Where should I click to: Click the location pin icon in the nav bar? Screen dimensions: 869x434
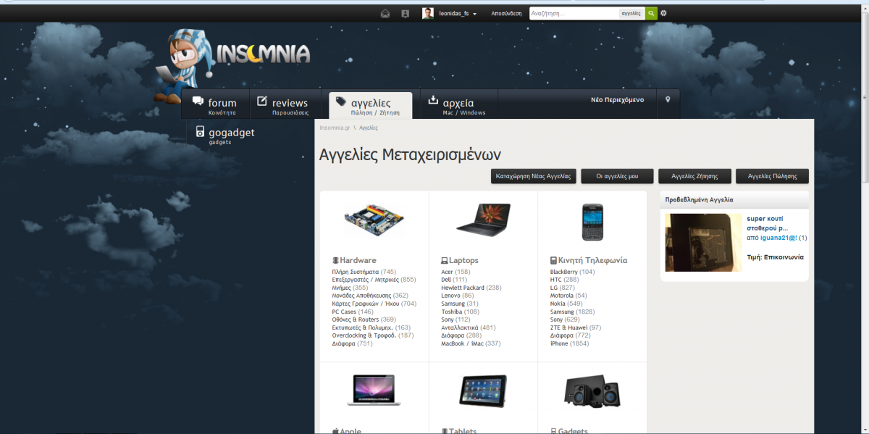coord(668,100)
